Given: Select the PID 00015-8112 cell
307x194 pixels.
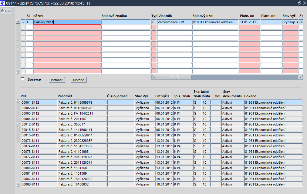Looking at the screenshot, I should click(39, 135).
